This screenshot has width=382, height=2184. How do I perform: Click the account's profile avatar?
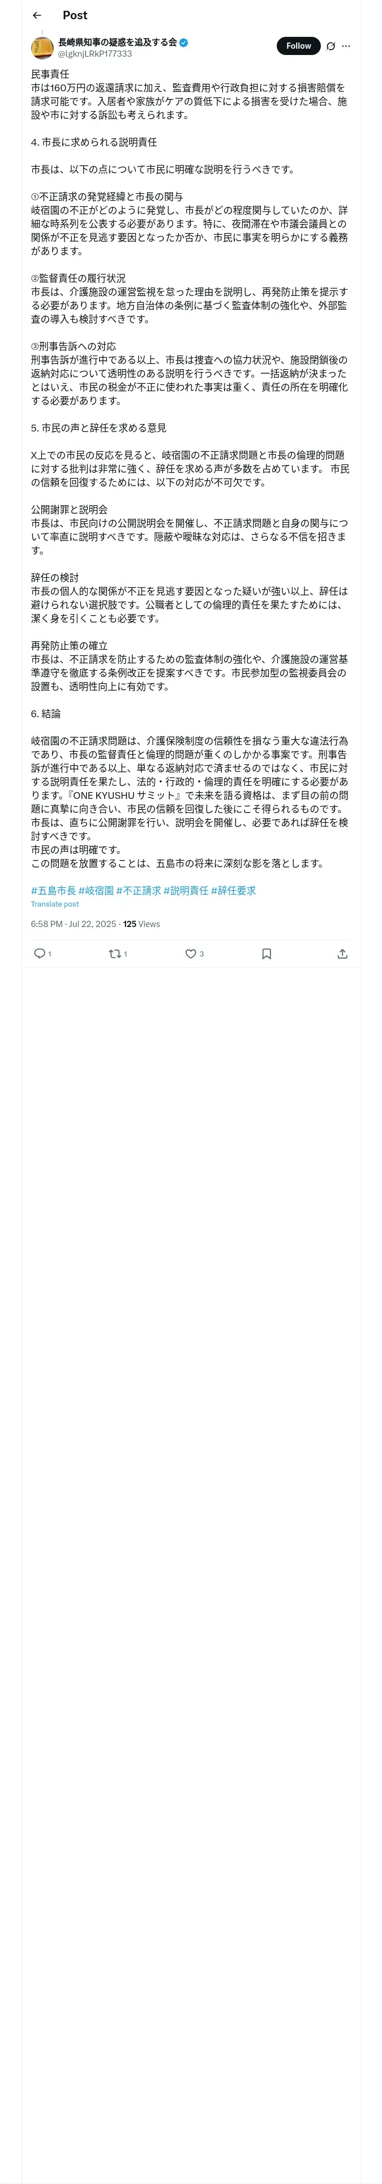pyautogui.click(x=42, y=48)
